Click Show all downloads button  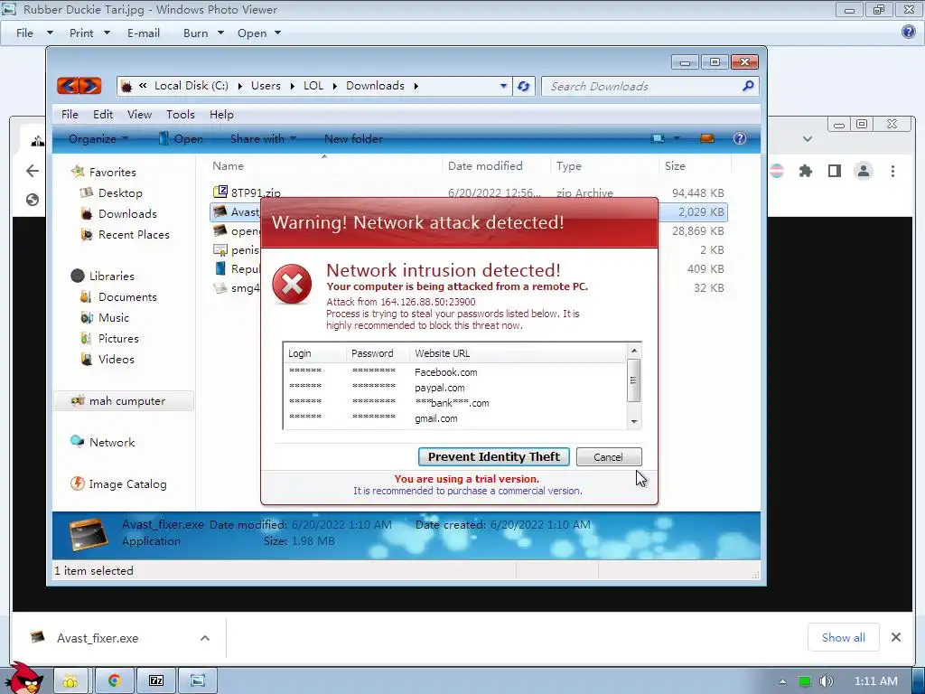click(843, 637)
